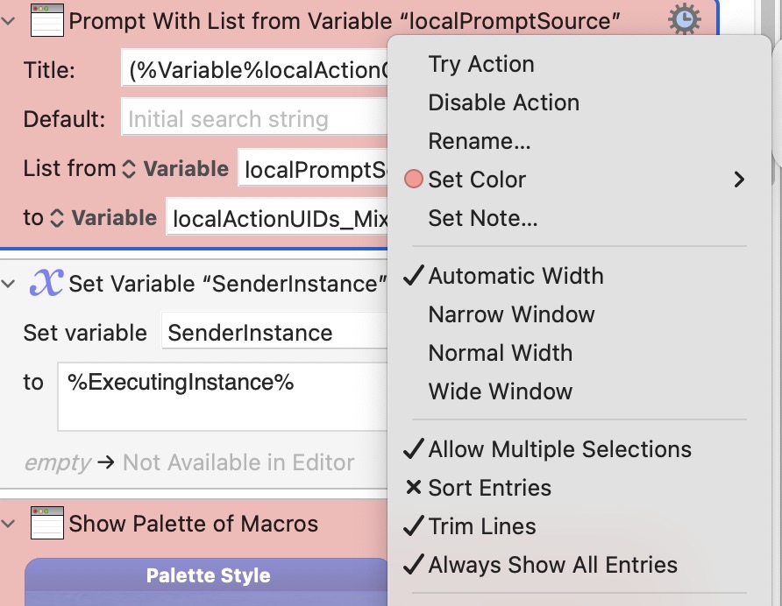The image size is (782, 606).
Task: Collapse the Show Palette of Macros action
Action: pos(9,524)
